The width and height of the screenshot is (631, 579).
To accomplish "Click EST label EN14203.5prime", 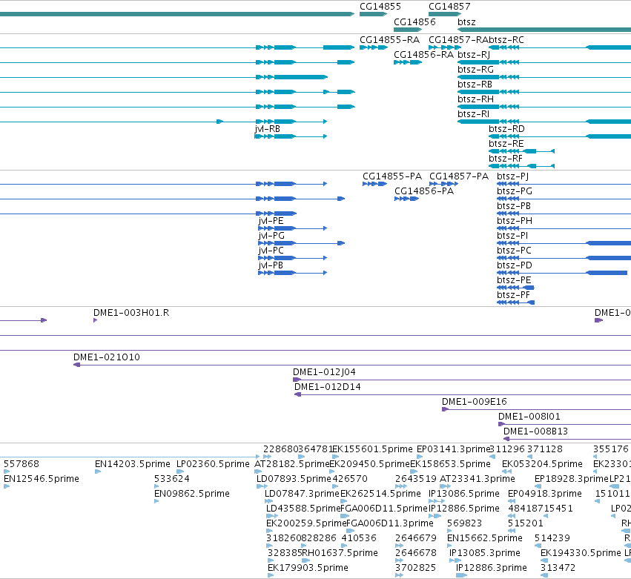I will coord(133,464).
